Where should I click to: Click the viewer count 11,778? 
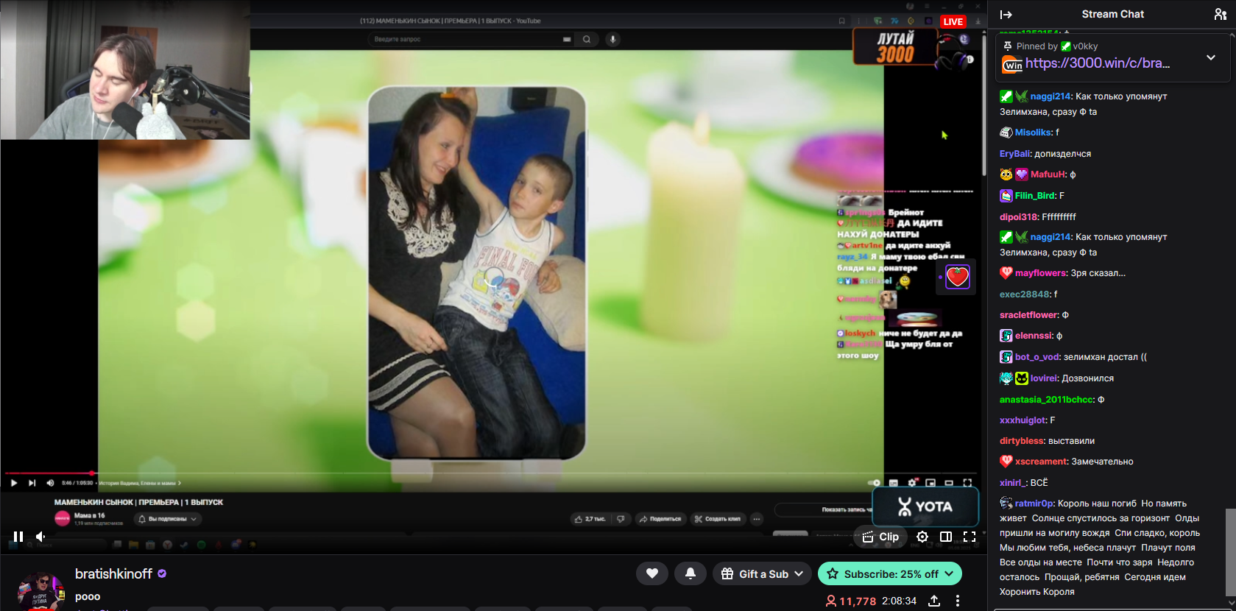[x=851, y=601]
